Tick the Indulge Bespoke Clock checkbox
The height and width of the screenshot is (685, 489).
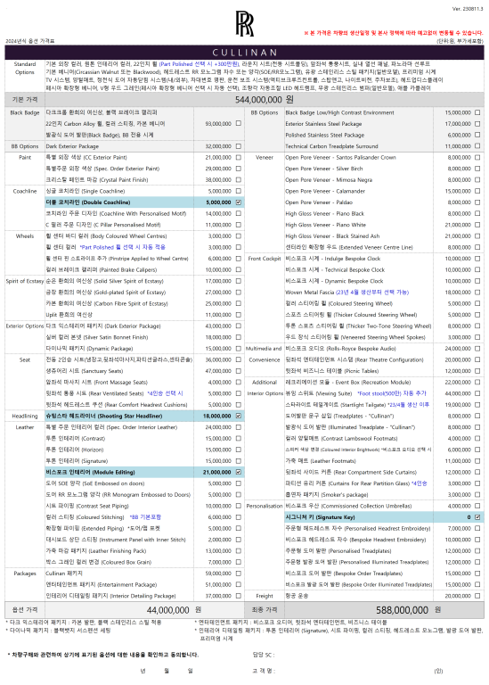(x=477, y=259)
